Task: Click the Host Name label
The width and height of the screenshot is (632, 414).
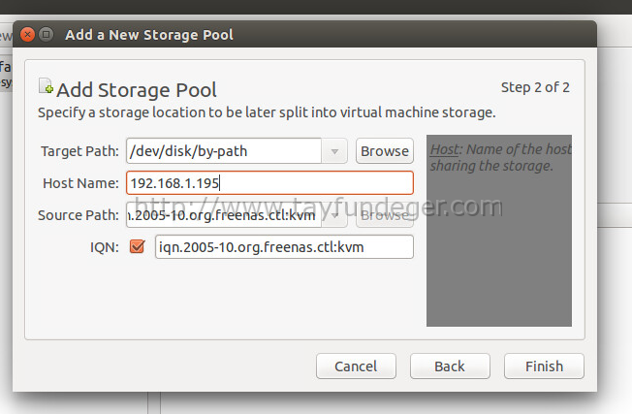Action: coord(81,183)
